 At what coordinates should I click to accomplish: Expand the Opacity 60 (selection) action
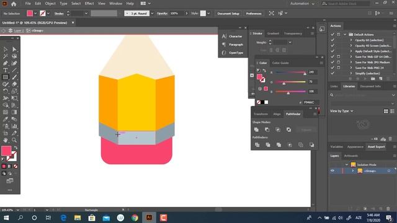[x=351, y=40]
